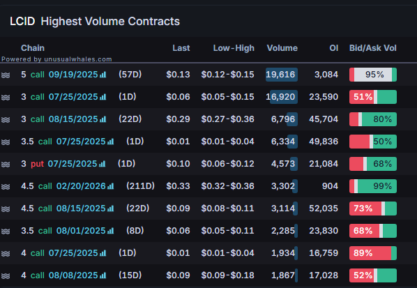Open chart icon after 02/20/2026 date
Screen dimensions: 417x288
coord(111,186)
